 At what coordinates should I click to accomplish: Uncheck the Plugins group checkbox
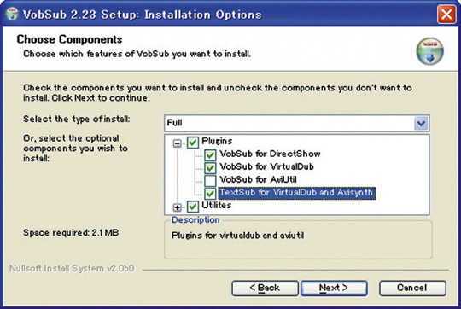pyautogui.click(x=193, y=143)
